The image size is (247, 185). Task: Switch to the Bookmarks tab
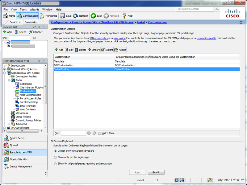click(31, 22)
